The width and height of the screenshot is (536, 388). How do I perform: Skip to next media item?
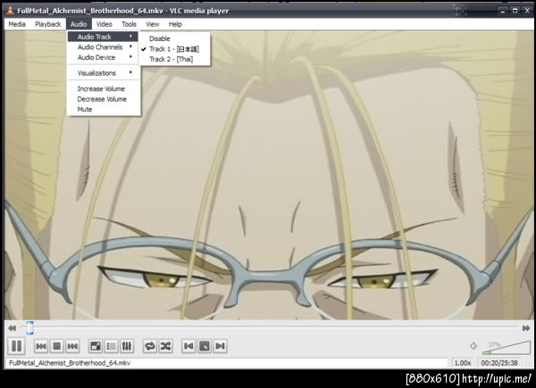(72, 346)
